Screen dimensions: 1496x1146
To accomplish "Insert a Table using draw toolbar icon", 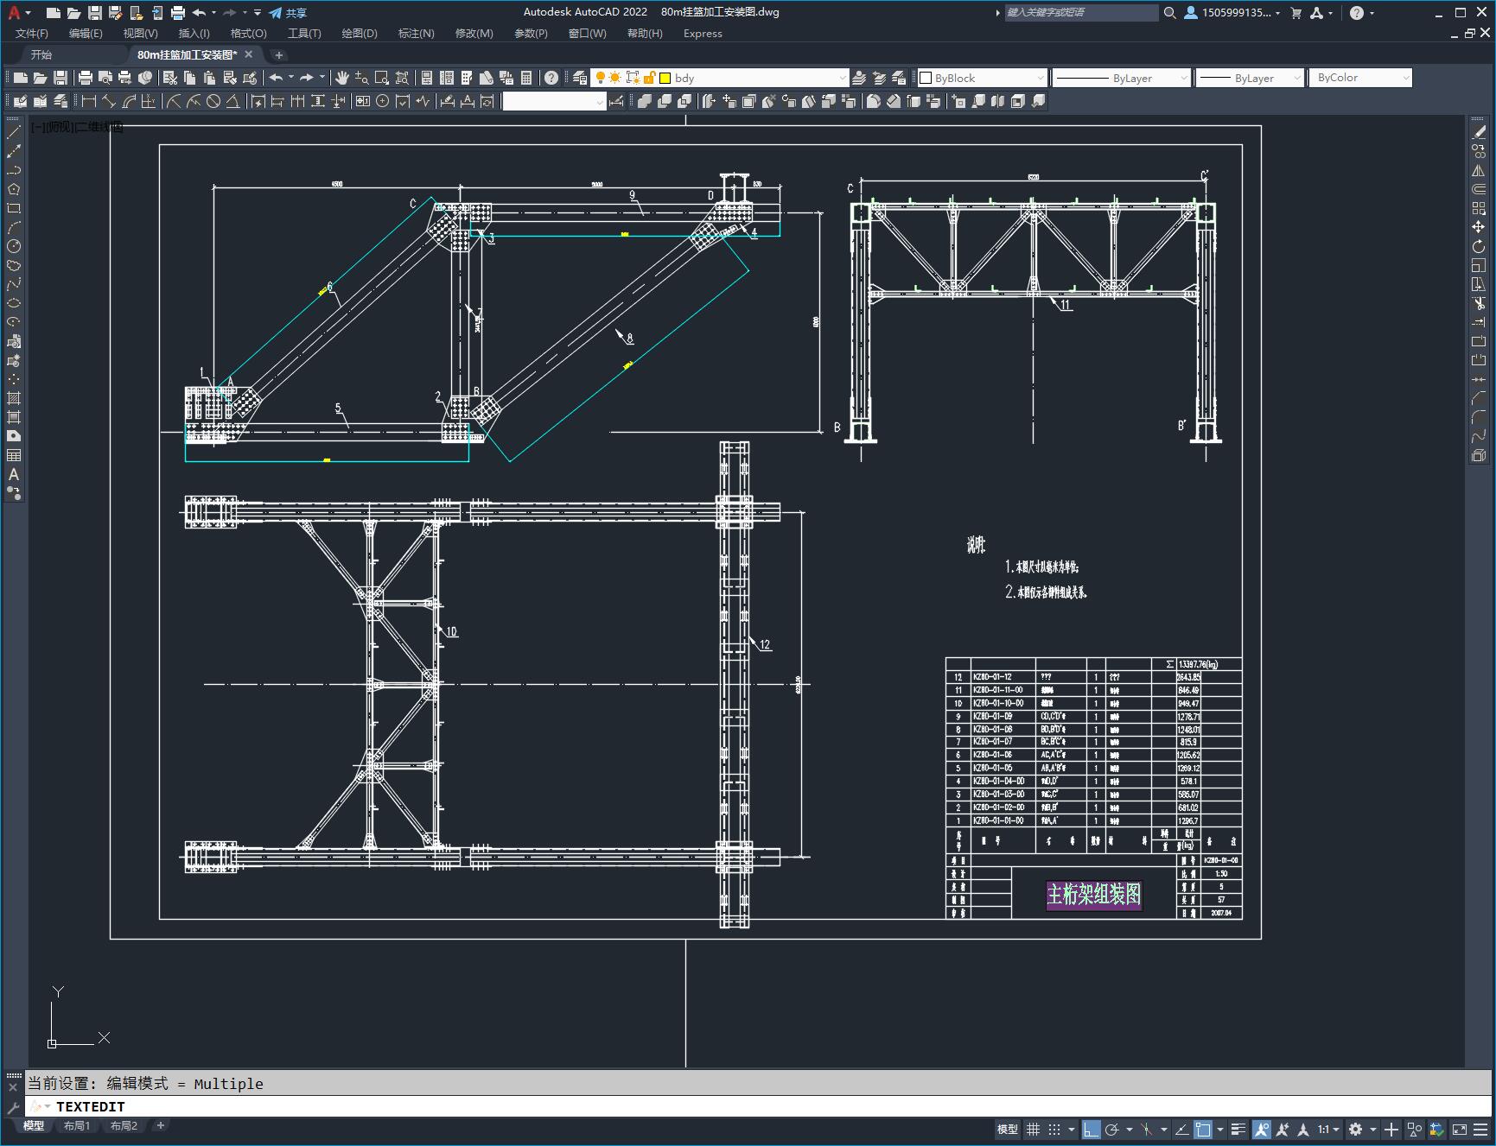I will pyautogui.click(x=14, y=455).
